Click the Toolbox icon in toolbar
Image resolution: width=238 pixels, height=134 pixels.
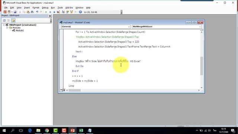(75, 12)
